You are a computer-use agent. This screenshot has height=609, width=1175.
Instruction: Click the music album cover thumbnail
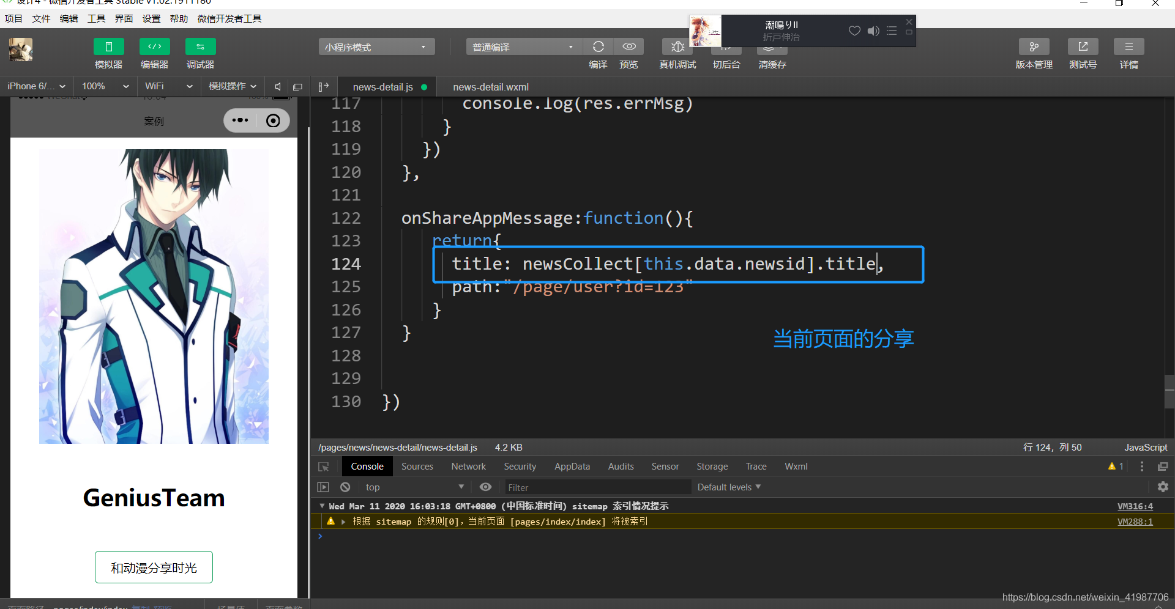coord(705,31)
